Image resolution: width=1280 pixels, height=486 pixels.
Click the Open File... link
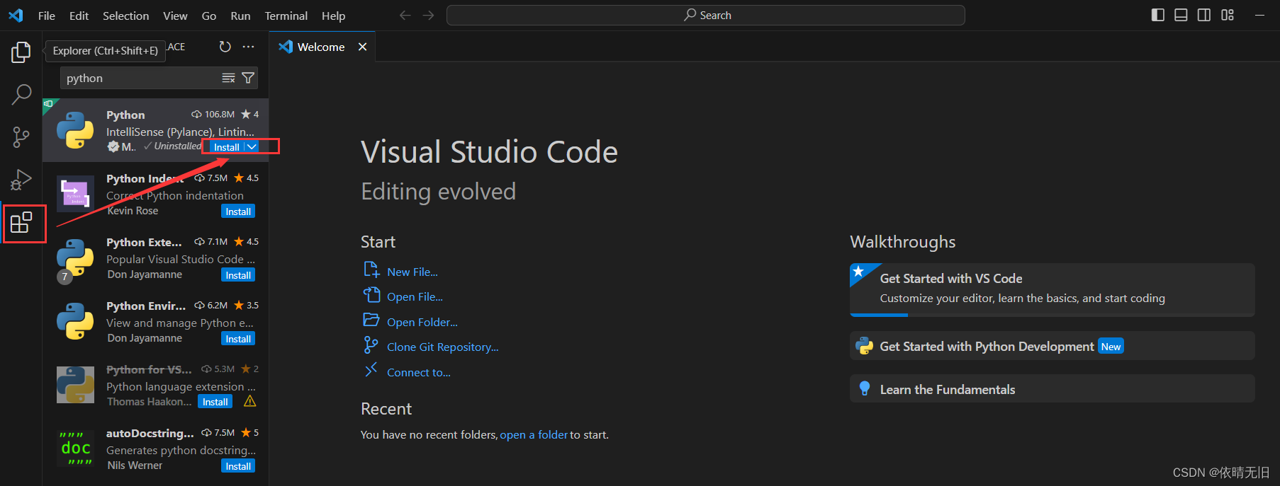(x=415, y=297)
